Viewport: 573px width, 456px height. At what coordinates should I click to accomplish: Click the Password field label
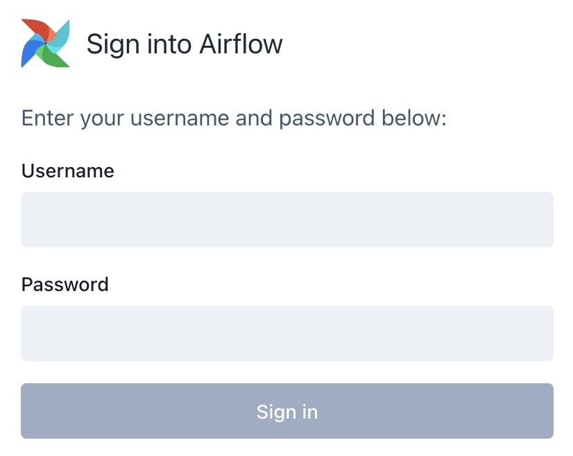pos(65,284)
